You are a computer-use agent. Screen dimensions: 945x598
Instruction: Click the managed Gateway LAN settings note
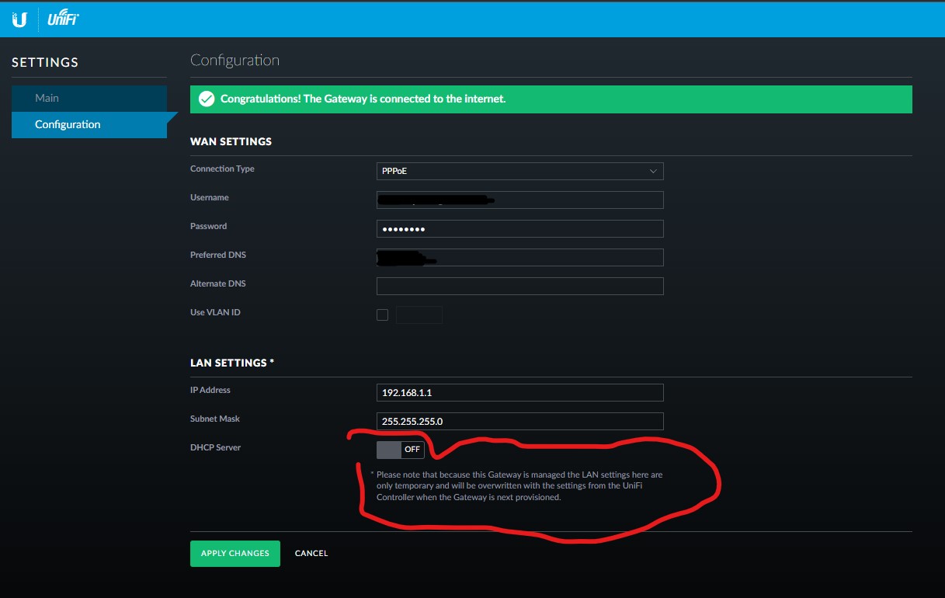click(516, 486)
